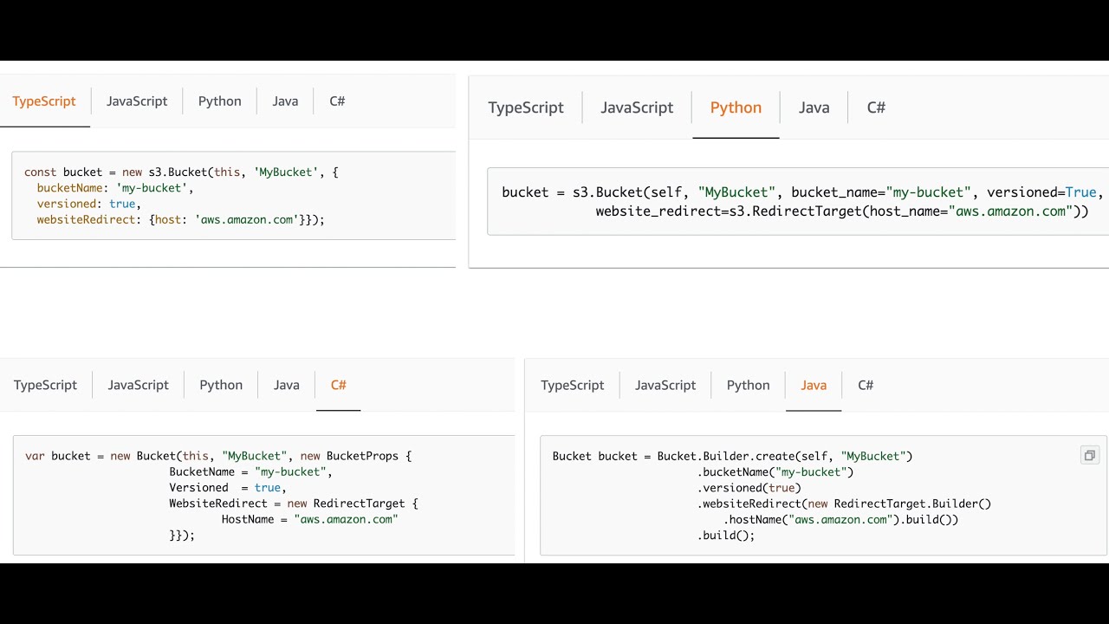Viewport: 1109px width, 624px height.
Task: Select JavaScript tab in the bottom-left panel
Action: pyautogui.click(x=139, y=385)
